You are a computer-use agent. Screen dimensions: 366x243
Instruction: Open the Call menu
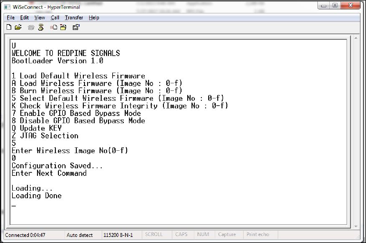click(55, 18)
